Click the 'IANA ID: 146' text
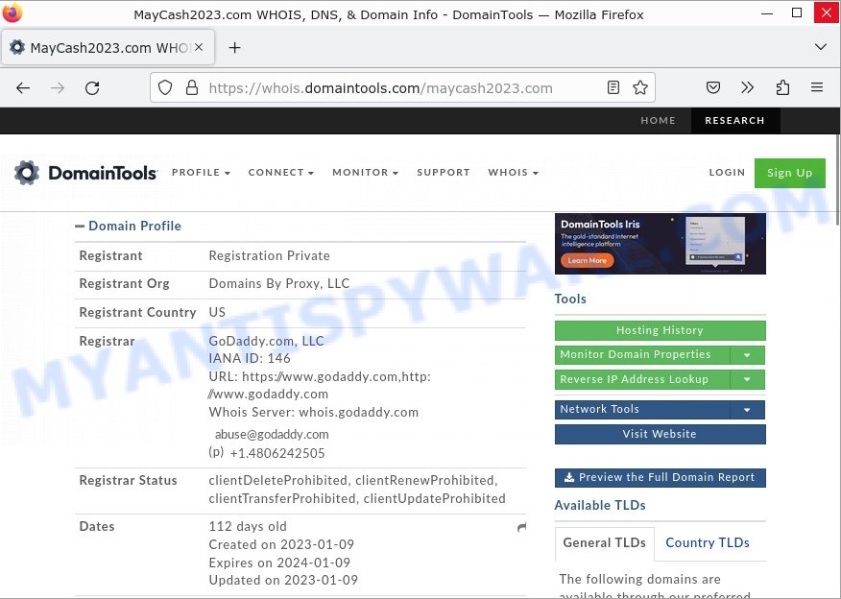Image resolution: width=841 pixels, height=599 pixels. [x=250, y=358]
